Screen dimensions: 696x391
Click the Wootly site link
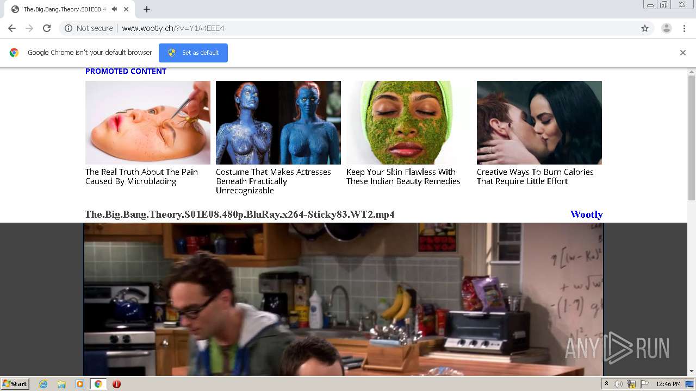pyautogui.click(x=586, y=215)
